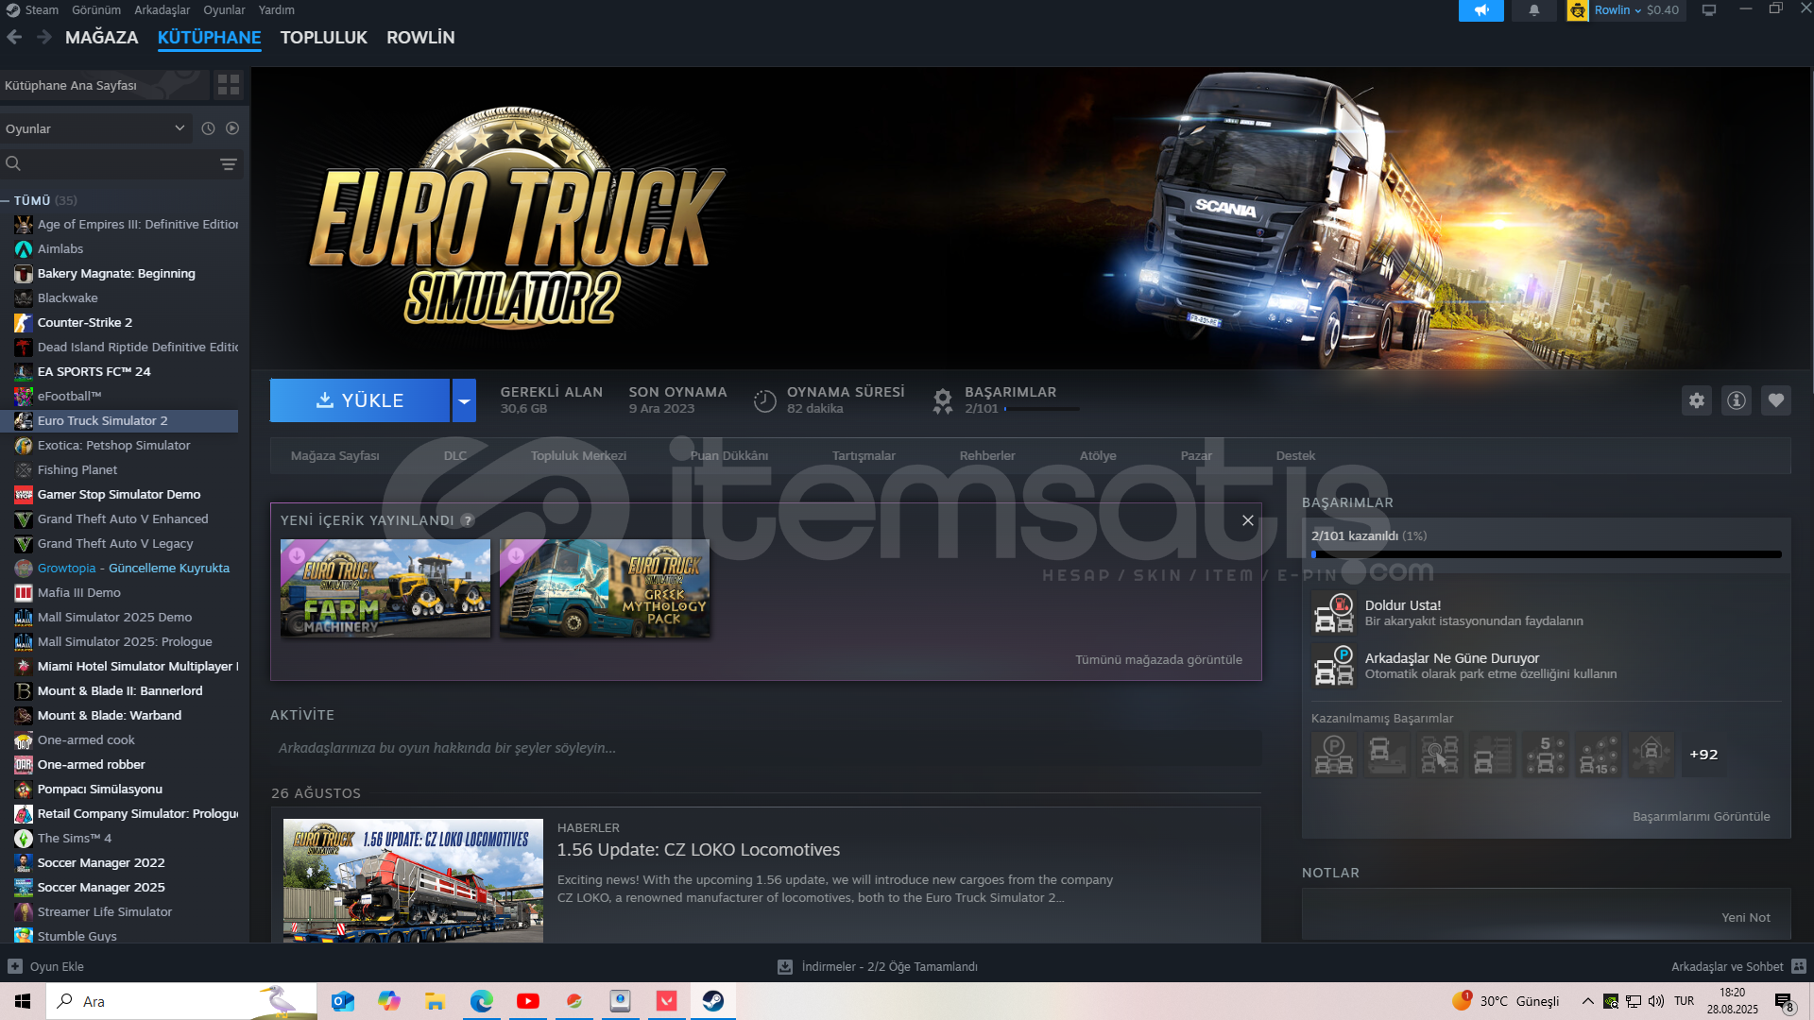This screenshot has width=1814, height=1020.
Task: Show game info icon
Action: point(1737,400)
